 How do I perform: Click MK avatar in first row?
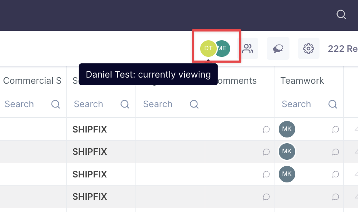click(287, 129)
